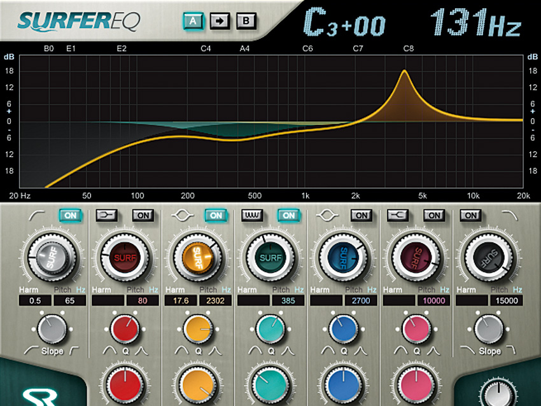Viewport: 541px width, 406px height.
Task: Click the frequency field showing 2302
Action: click(x=215, y=300)
